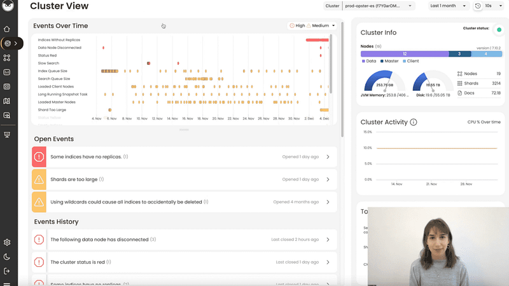Click the main page vertical scrollbar
Viewport: 509px width, 286px height.
pyautogui.click(x=342, y=79)
